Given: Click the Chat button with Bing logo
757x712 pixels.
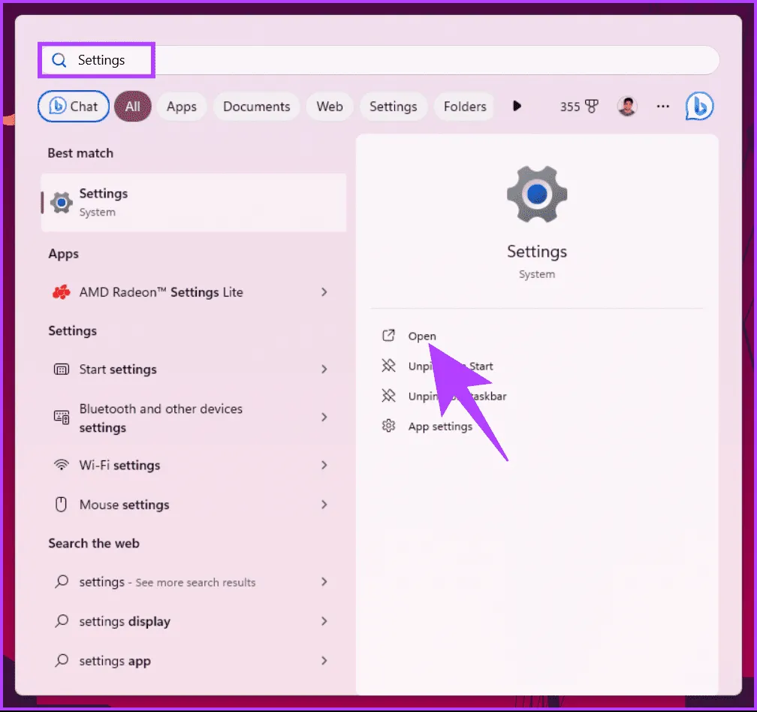Looking at the screenshot, I should coord(74,107).
